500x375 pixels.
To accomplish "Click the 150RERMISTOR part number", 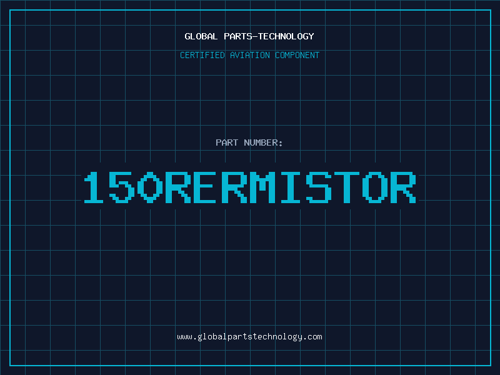I will point(249,187).
